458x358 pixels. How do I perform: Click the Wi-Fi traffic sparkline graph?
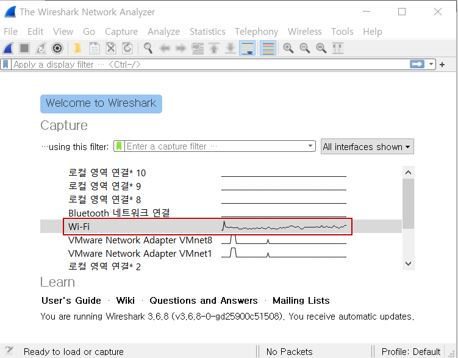click(x=284, y=226)
